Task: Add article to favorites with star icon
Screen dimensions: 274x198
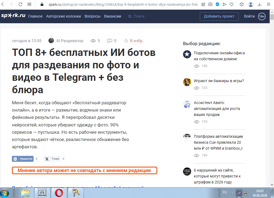Action: click(x=126, y=41)
